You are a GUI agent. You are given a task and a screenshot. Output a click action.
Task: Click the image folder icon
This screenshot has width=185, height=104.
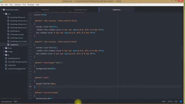click(x=6, y=51)
